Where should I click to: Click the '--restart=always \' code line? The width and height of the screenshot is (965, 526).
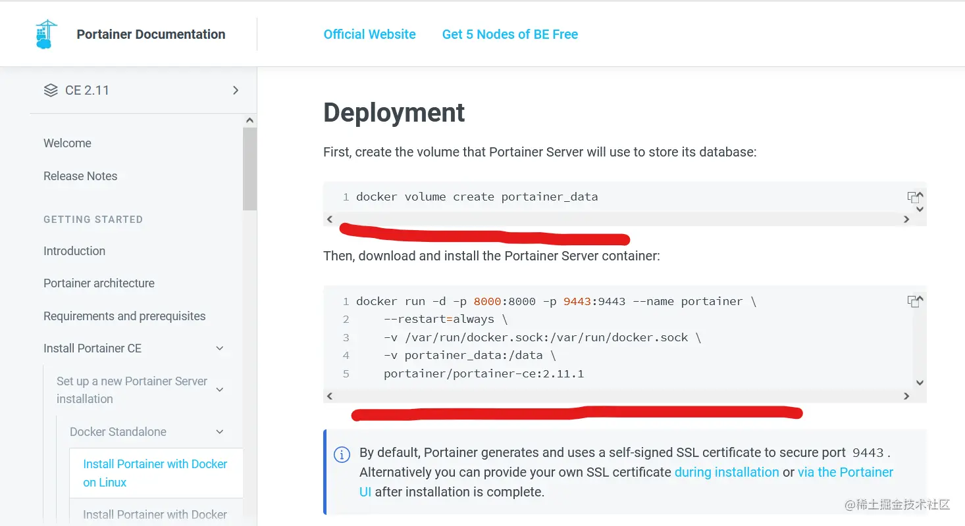pos(446,320)
